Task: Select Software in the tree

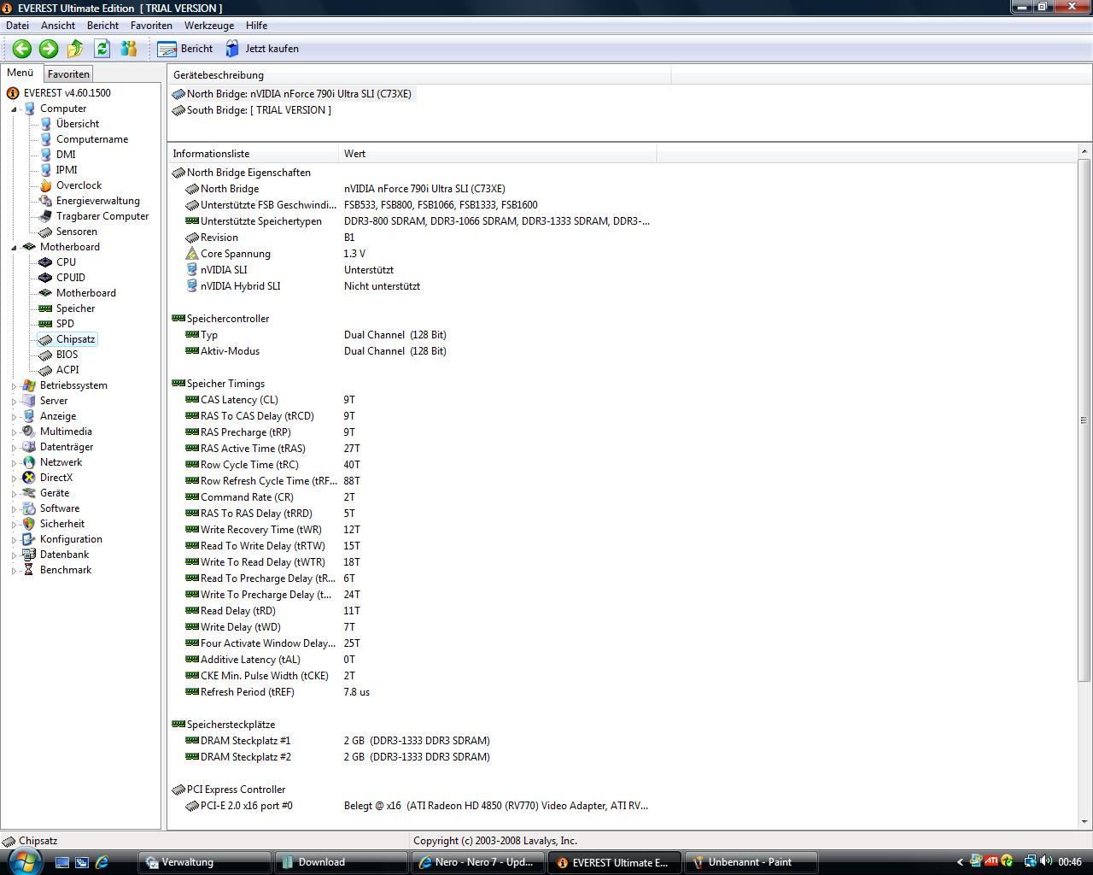Action: click(60, 508)
